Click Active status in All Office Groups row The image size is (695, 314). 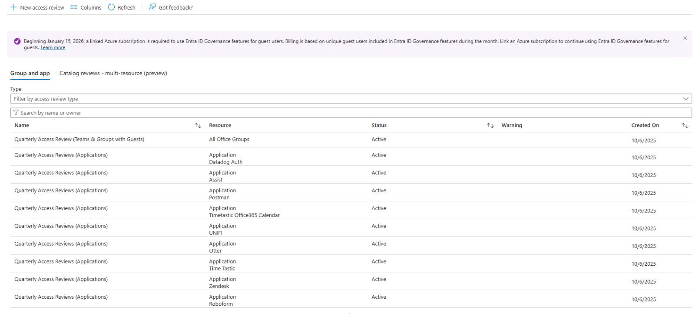point(379,140)
